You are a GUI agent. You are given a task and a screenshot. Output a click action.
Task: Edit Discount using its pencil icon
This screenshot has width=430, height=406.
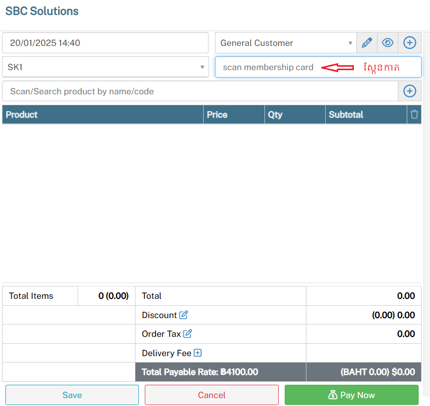click(x=184, y=315)
